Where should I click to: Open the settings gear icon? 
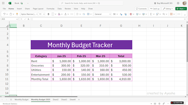point(178,3)
